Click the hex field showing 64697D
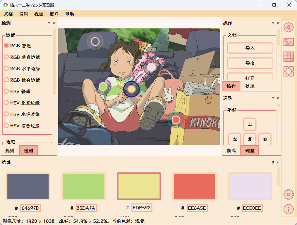Viewport: 297px width, 225px height. [30, 208]
